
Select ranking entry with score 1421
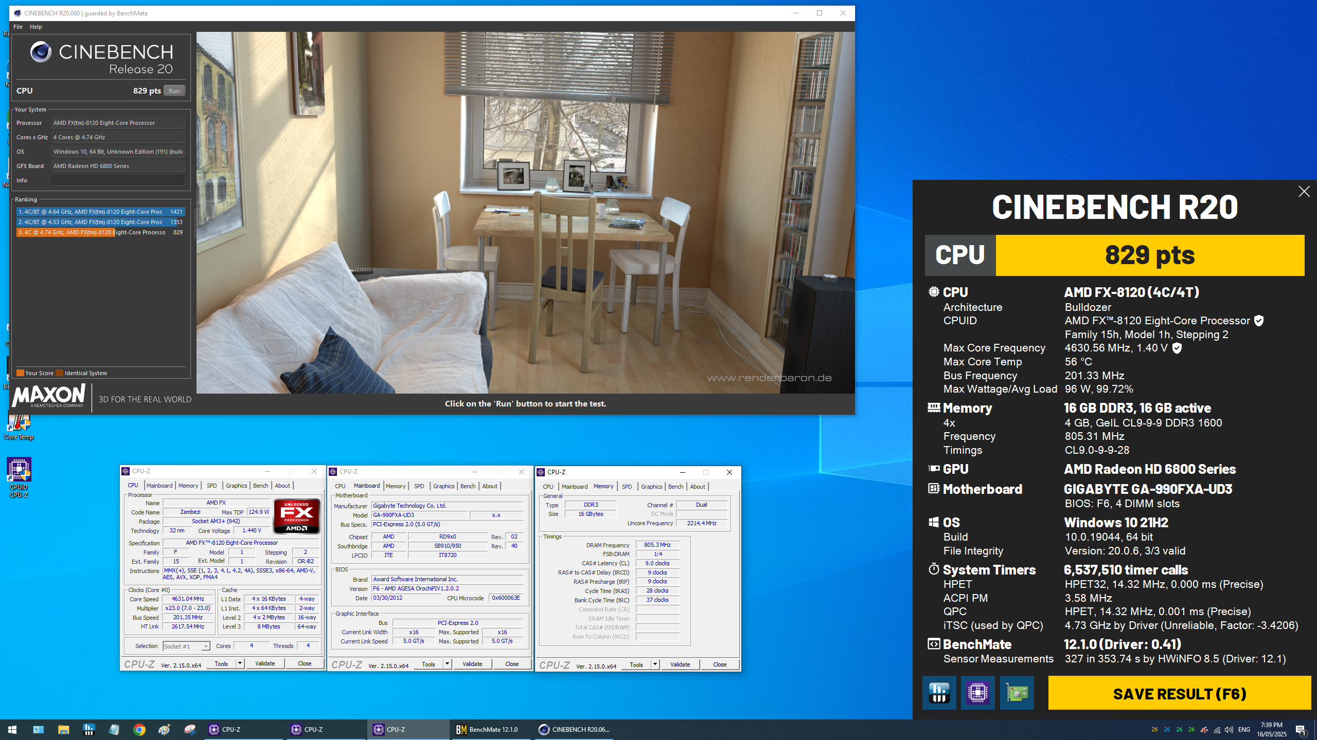click(x=100, y=212)
